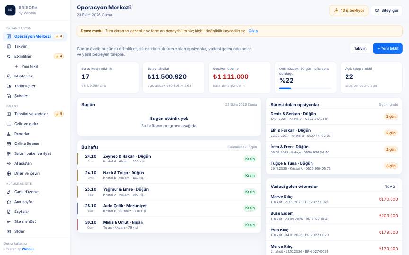Open Melis & Umut · Nişan event row

click(x=169, y=225)
